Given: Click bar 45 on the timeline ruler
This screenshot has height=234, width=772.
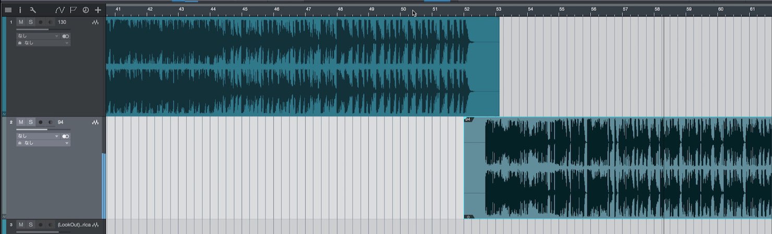Looking at the screenshot, I should 245,9.
